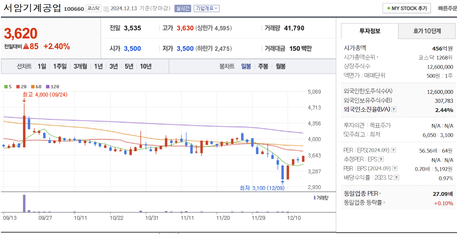
Task: Open the 기업개요 dropdown
Action: click(x=206, y=8)
